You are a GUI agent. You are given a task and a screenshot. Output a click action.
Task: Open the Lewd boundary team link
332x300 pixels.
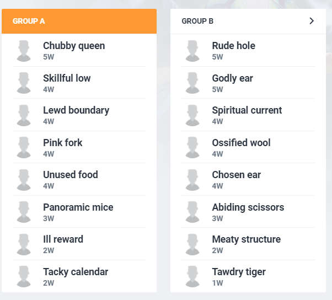point(76,110)
